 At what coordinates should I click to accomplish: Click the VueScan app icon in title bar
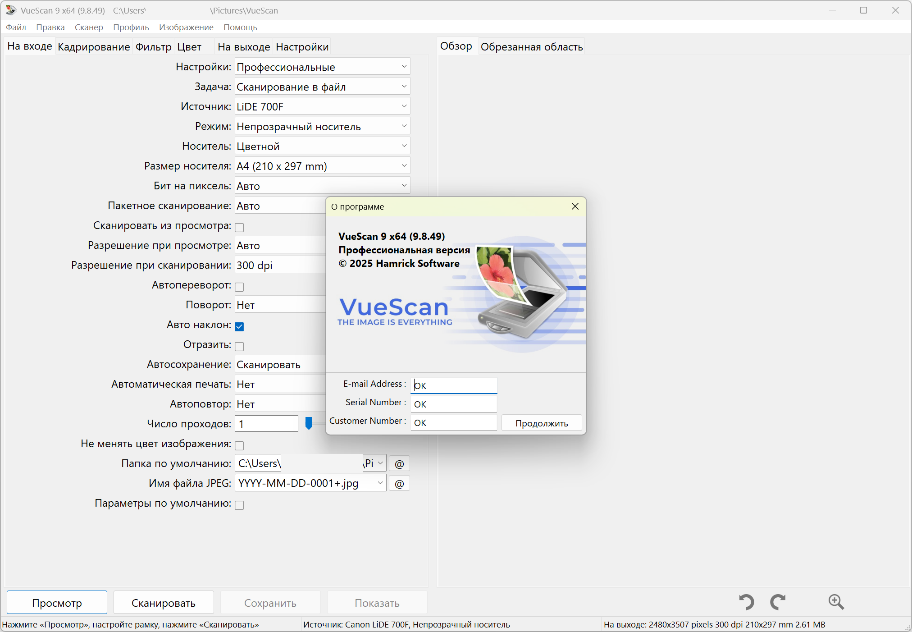click(x=10, y=10)
